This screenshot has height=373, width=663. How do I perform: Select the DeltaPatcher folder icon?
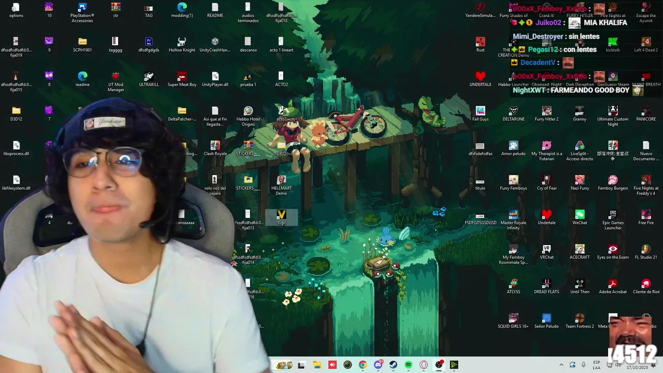click(182, 114)
